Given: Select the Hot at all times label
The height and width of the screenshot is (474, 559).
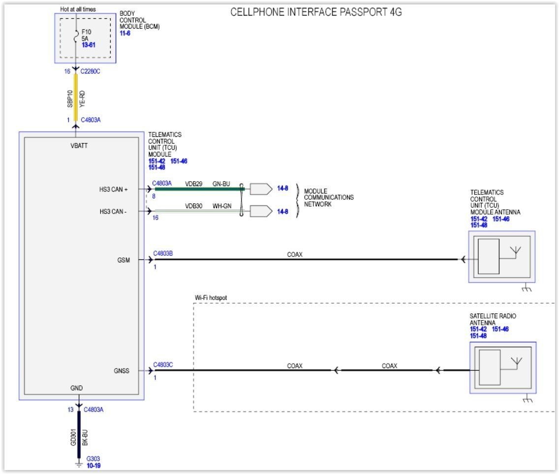Looking at the screenshot, I should pos(78,8).
